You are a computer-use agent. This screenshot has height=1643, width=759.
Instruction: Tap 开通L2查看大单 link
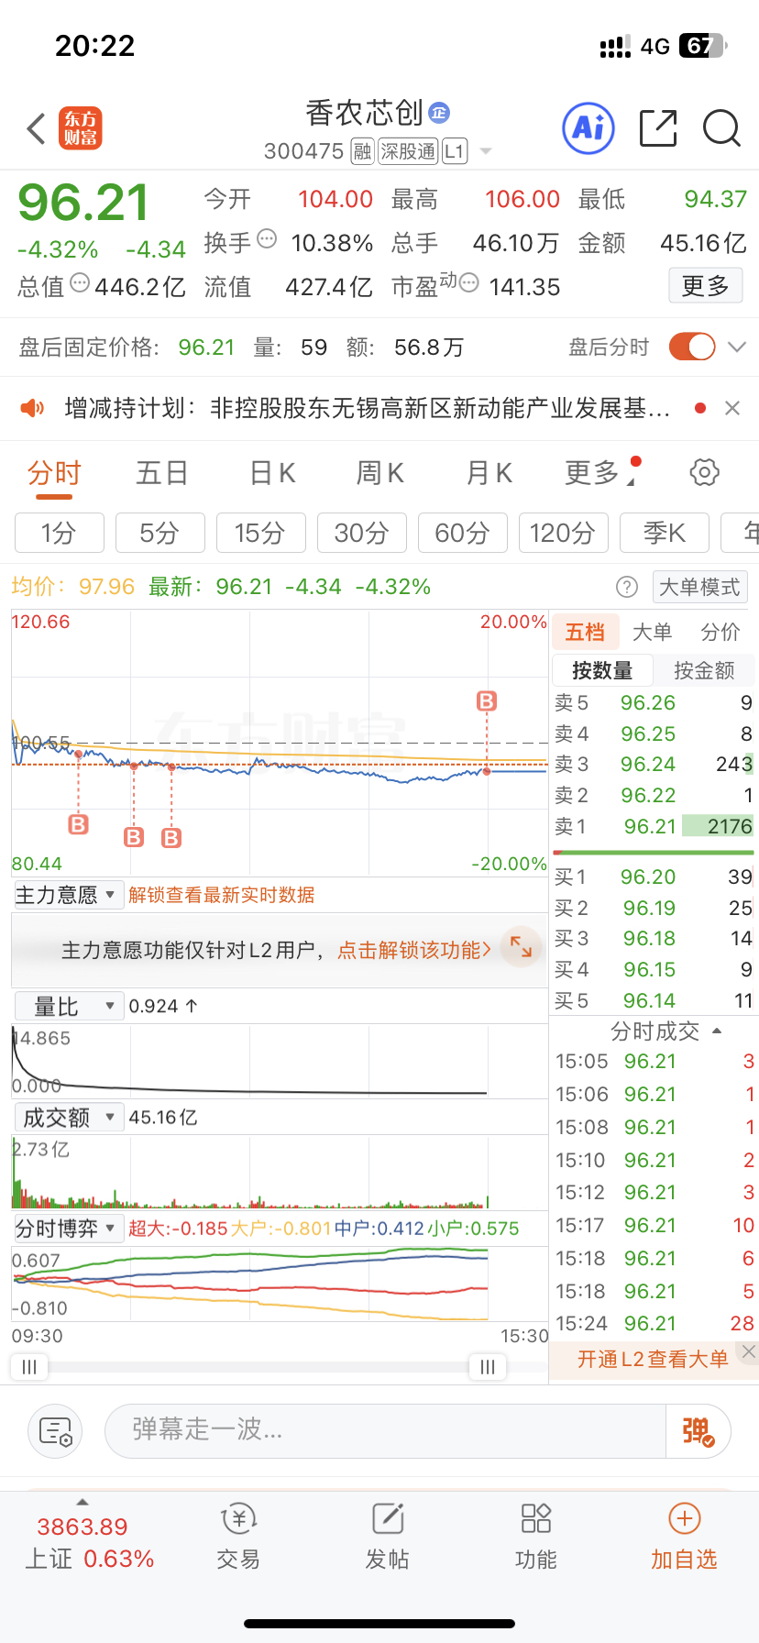[653, 1360]
